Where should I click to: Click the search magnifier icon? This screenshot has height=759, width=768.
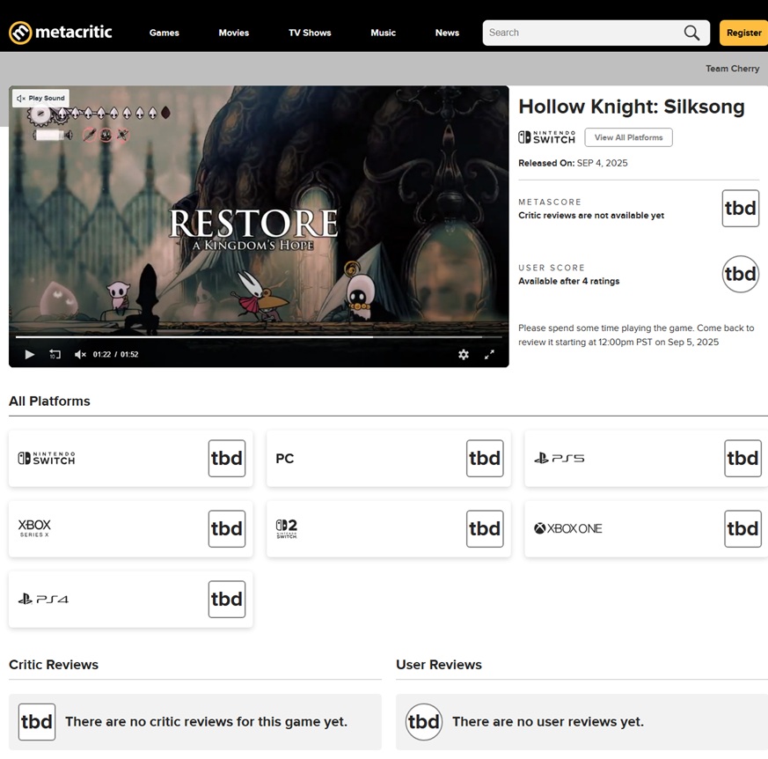point(691,33)
